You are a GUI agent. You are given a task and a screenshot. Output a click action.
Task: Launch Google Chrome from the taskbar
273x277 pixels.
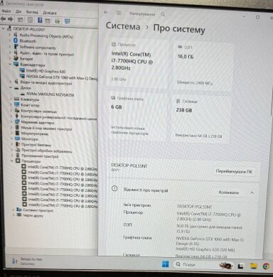click(x=267, y=266)
